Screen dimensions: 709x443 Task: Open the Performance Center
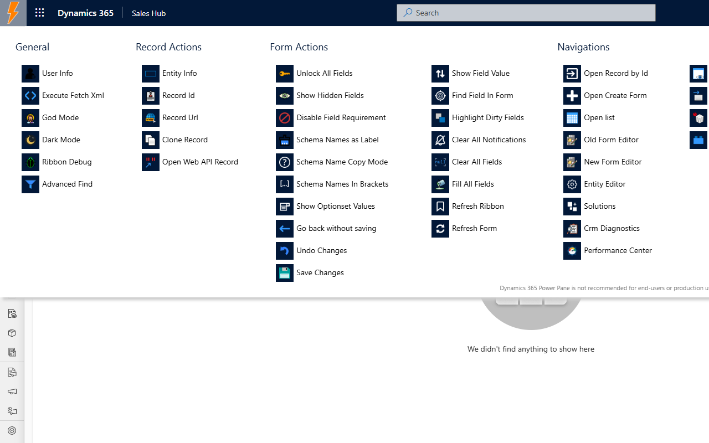[x=618, y=250]
